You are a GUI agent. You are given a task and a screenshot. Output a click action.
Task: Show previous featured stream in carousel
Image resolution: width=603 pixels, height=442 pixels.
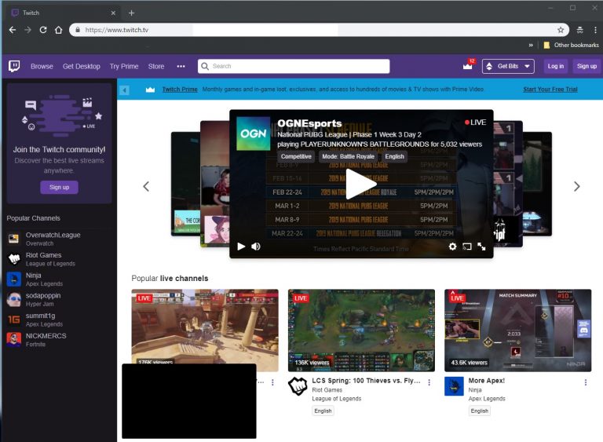[146, 187]
